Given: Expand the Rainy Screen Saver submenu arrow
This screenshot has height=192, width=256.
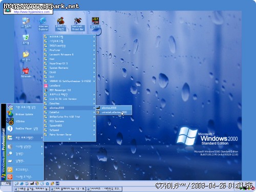Looking at the screenshot, I should (x=94, y=135).
